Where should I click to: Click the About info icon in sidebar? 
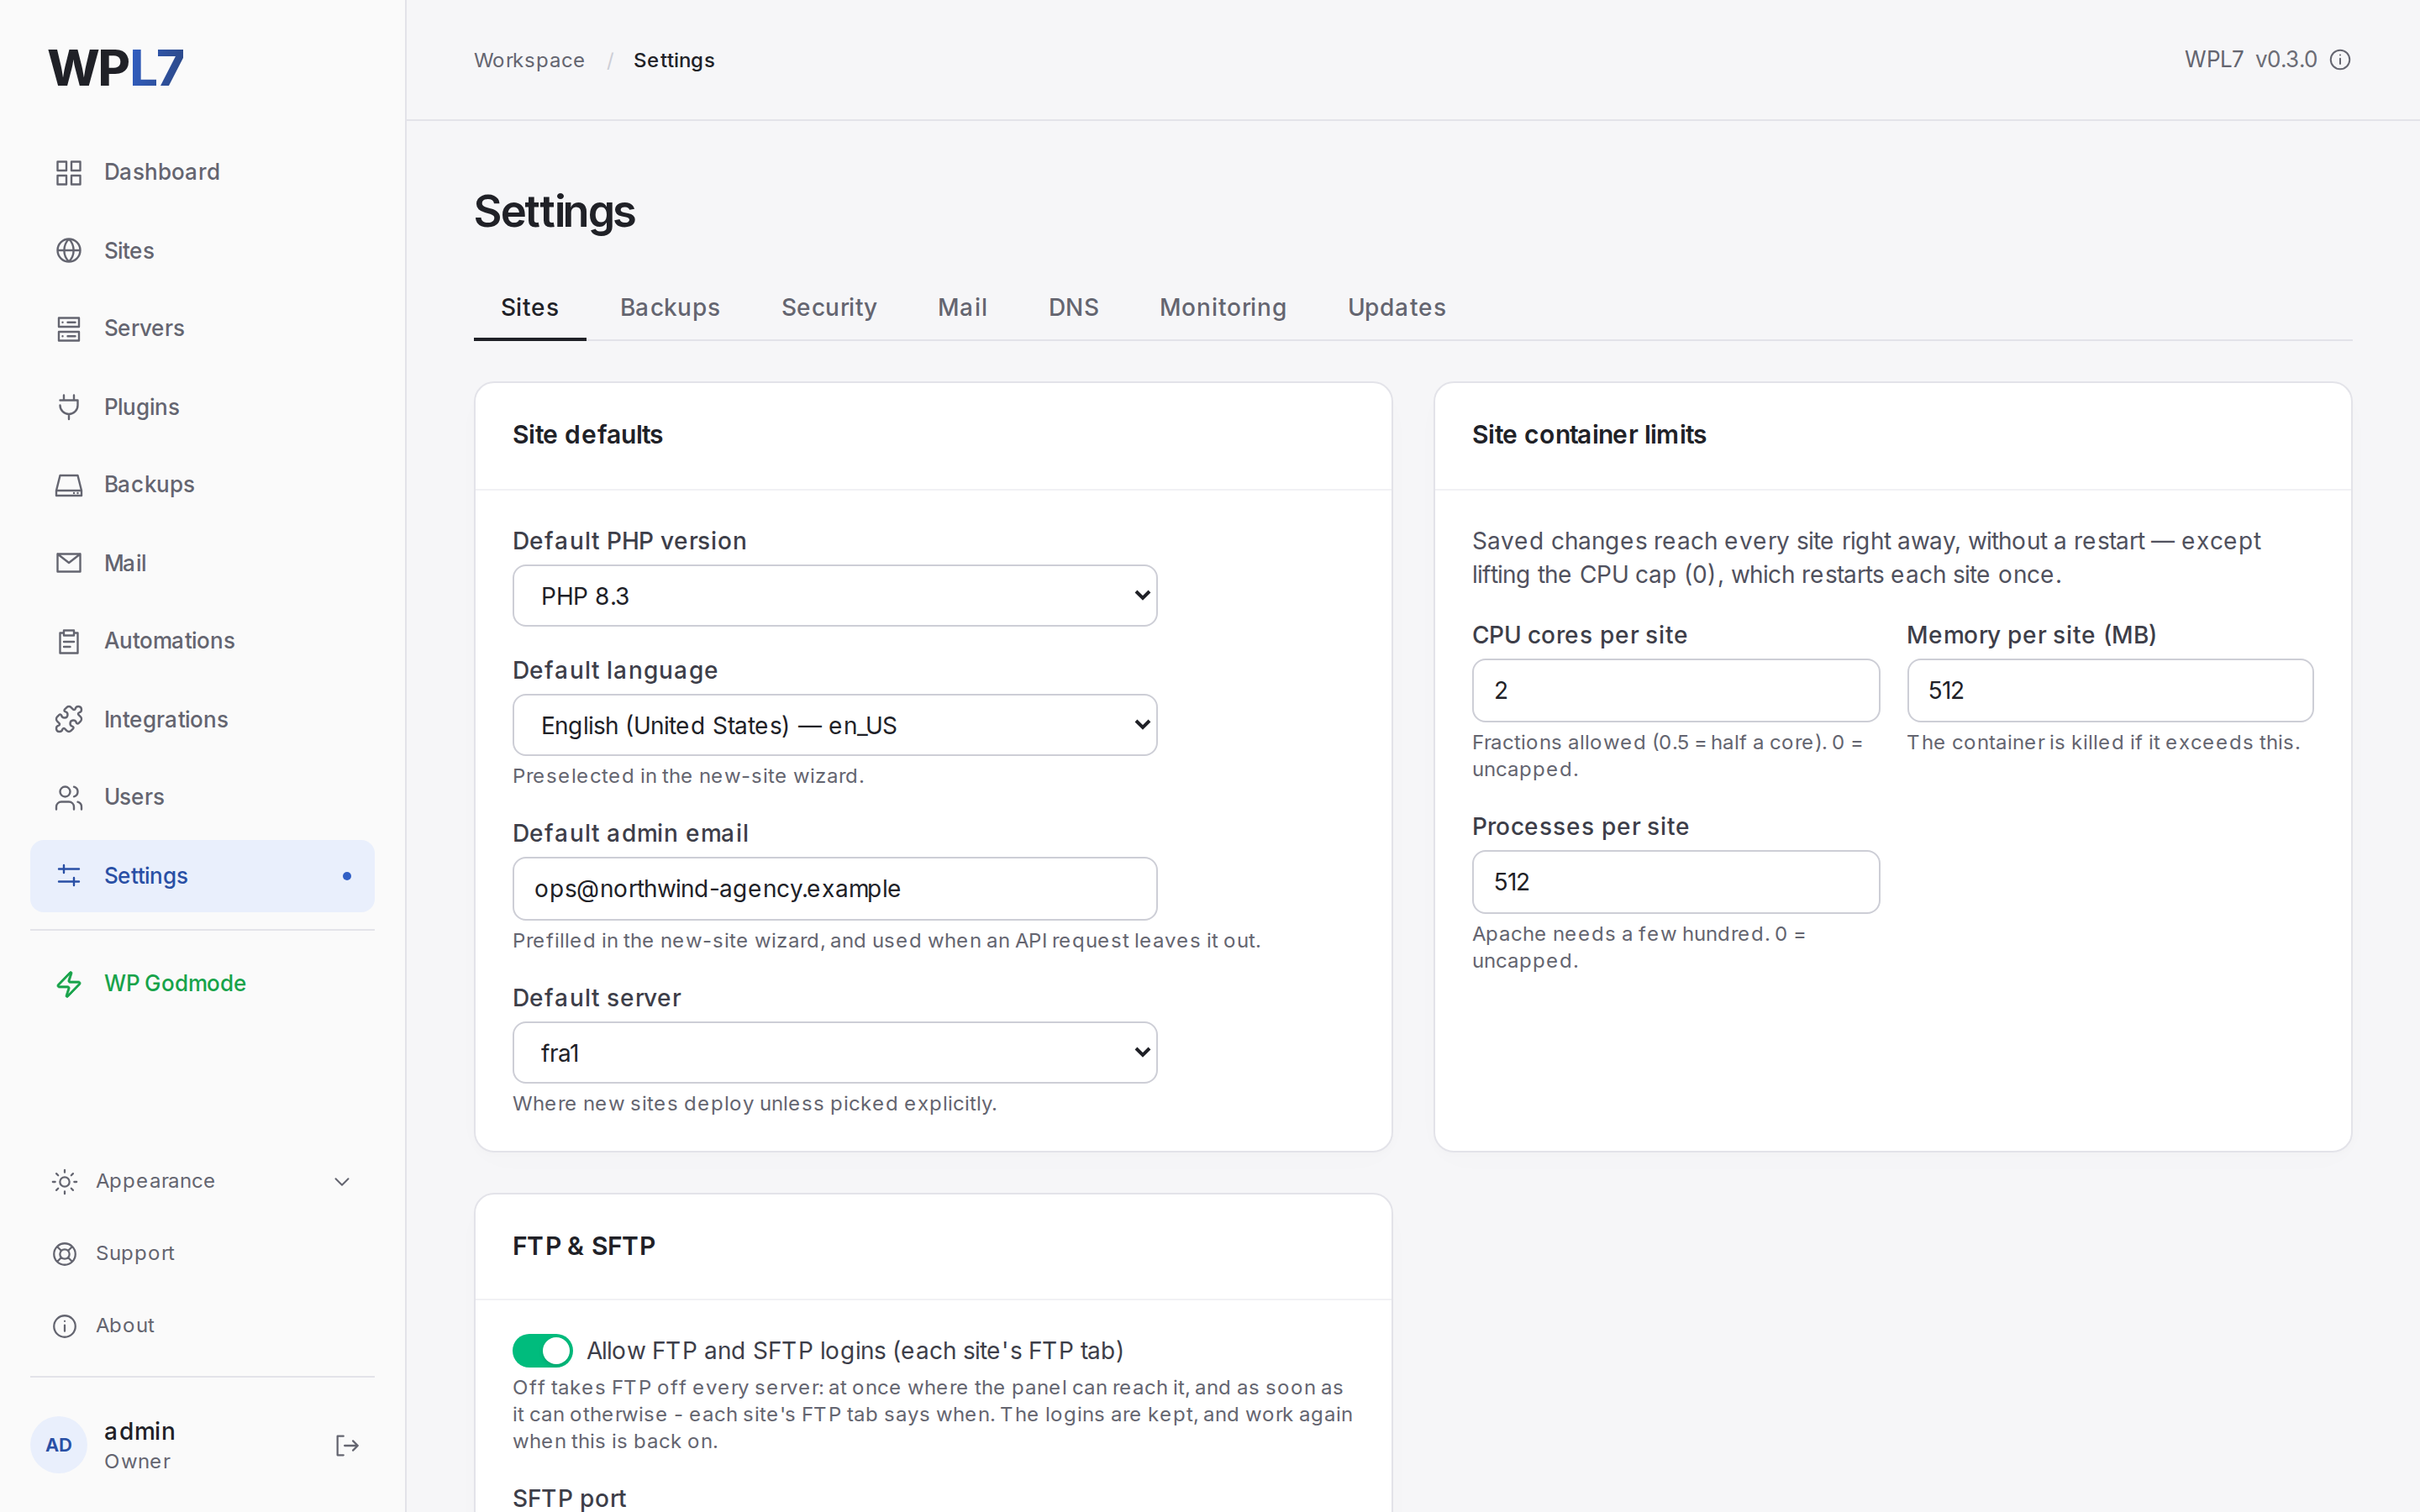point(64,1326)
